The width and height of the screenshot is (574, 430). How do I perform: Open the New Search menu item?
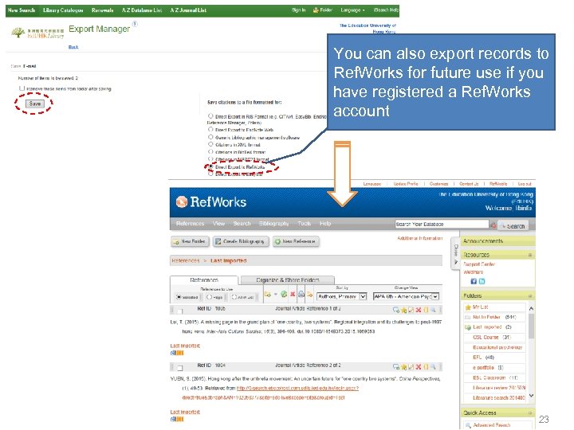click(x=22, y=10)
